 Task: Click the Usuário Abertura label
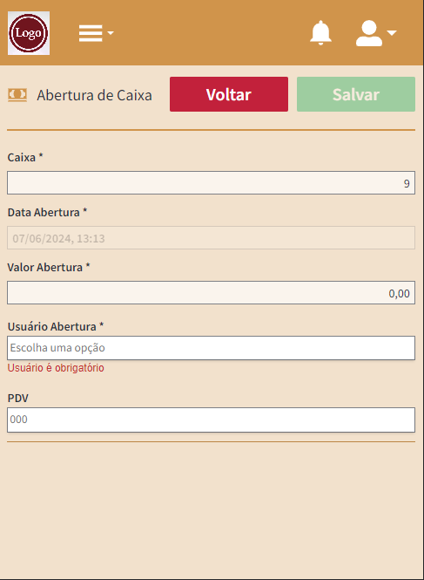tap(56, 326)
